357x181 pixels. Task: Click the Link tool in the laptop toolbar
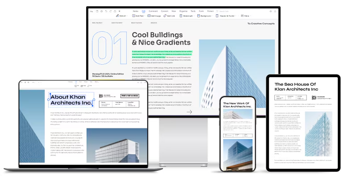tap(90, 86)
